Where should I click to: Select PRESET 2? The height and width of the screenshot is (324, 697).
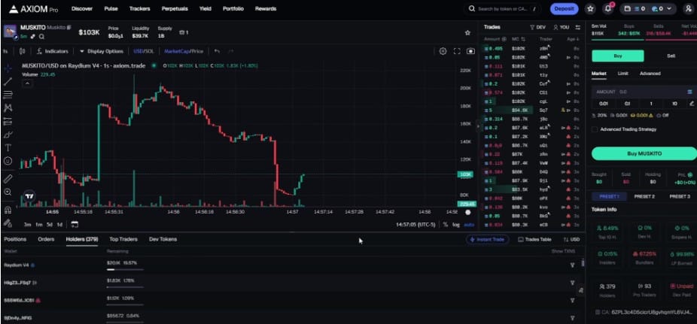(x=644, y=196)
